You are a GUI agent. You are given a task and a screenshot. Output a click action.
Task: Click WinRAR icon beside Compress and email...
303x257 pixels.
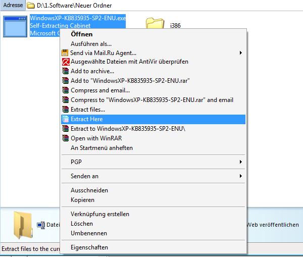click(x=65, y=90)
